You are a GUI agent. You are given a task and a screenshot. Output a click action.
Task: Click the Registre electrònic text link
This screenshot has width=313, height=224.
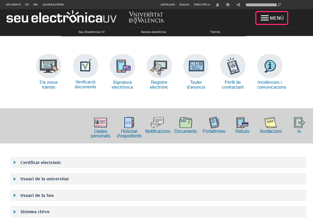[159, 85]
